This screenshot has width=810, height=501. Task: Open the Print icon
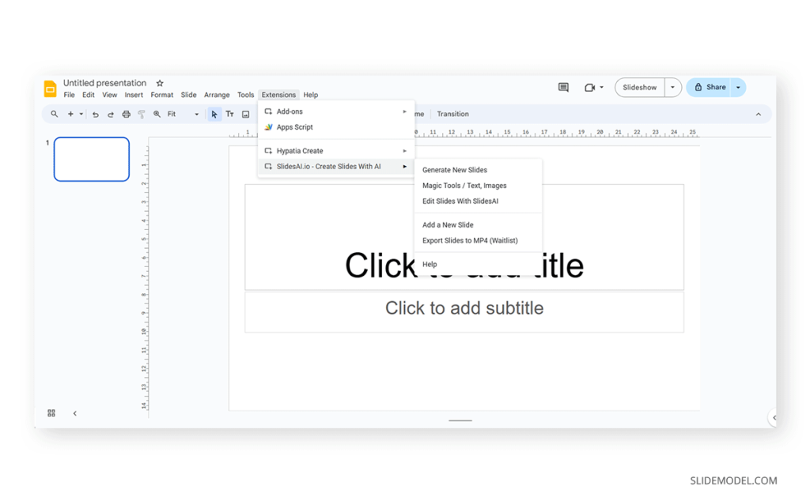126,114
